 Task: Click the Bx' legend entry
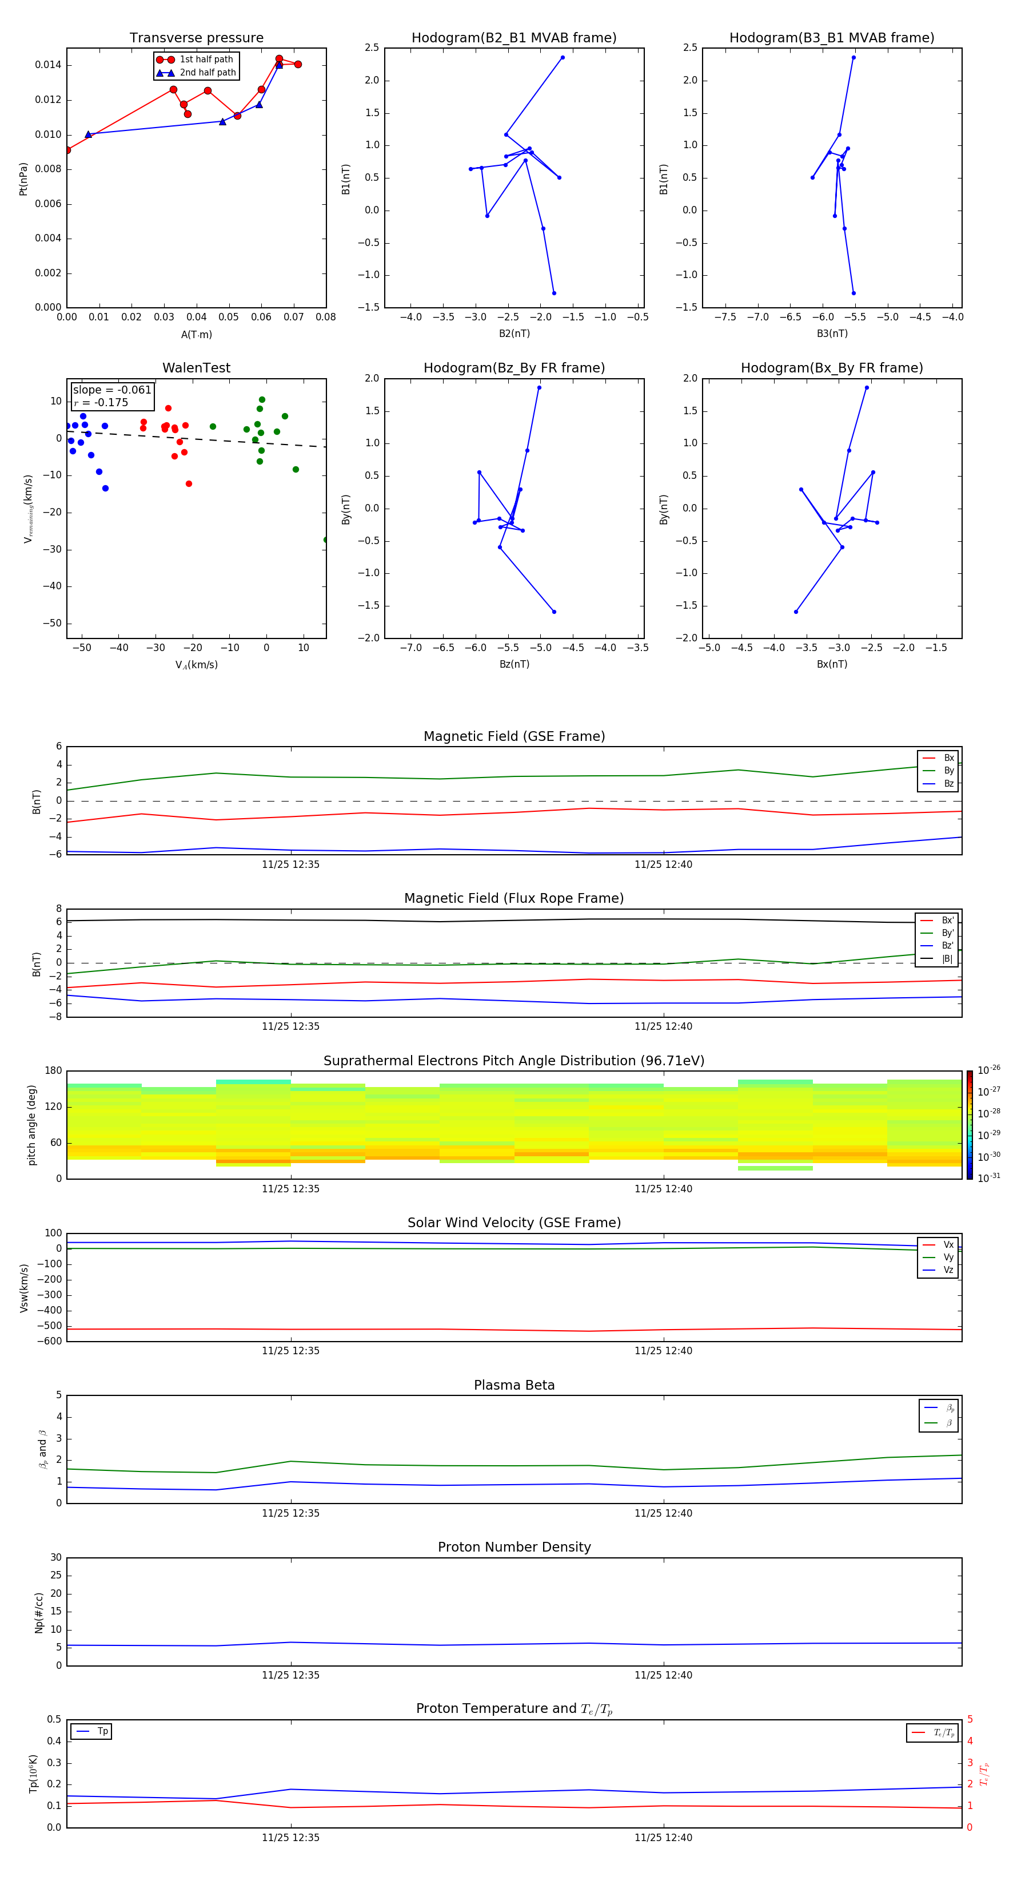click(938, 921)
